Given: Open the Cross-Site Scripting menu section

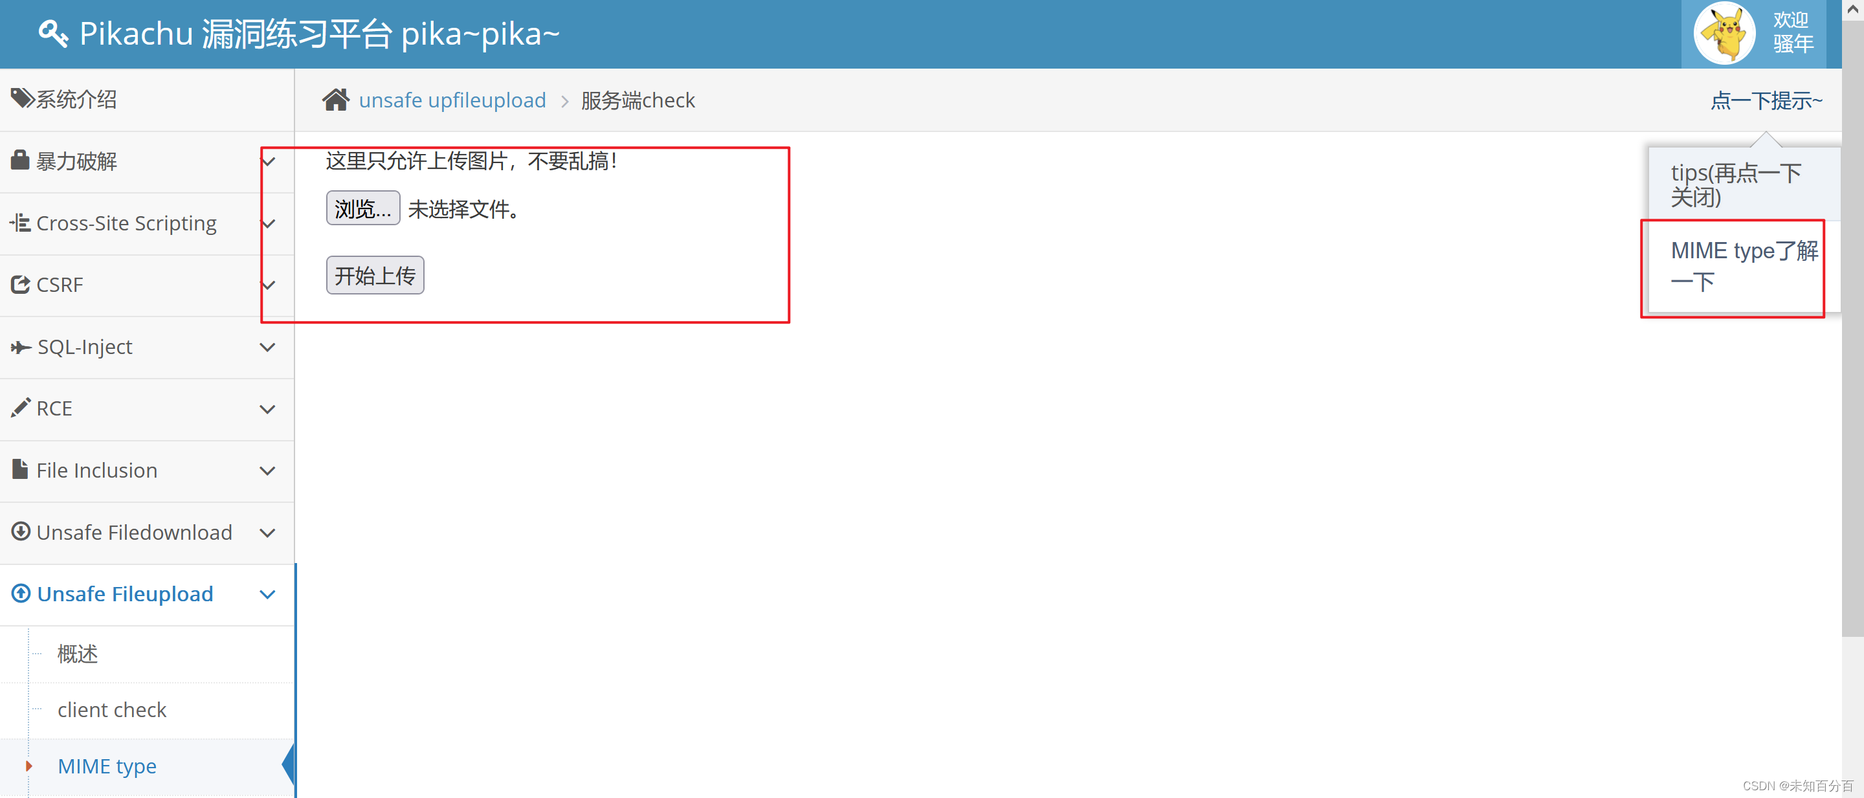Looking at the screenshot, I should [x=147, y=223].
